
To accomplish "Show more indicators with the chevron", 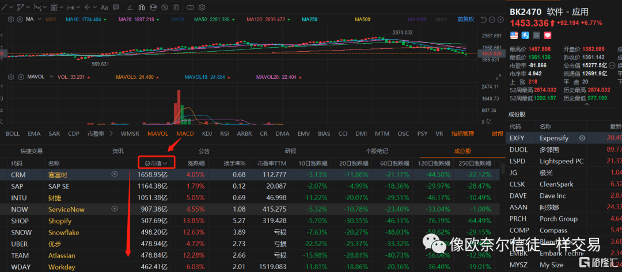I will point(111,134).
